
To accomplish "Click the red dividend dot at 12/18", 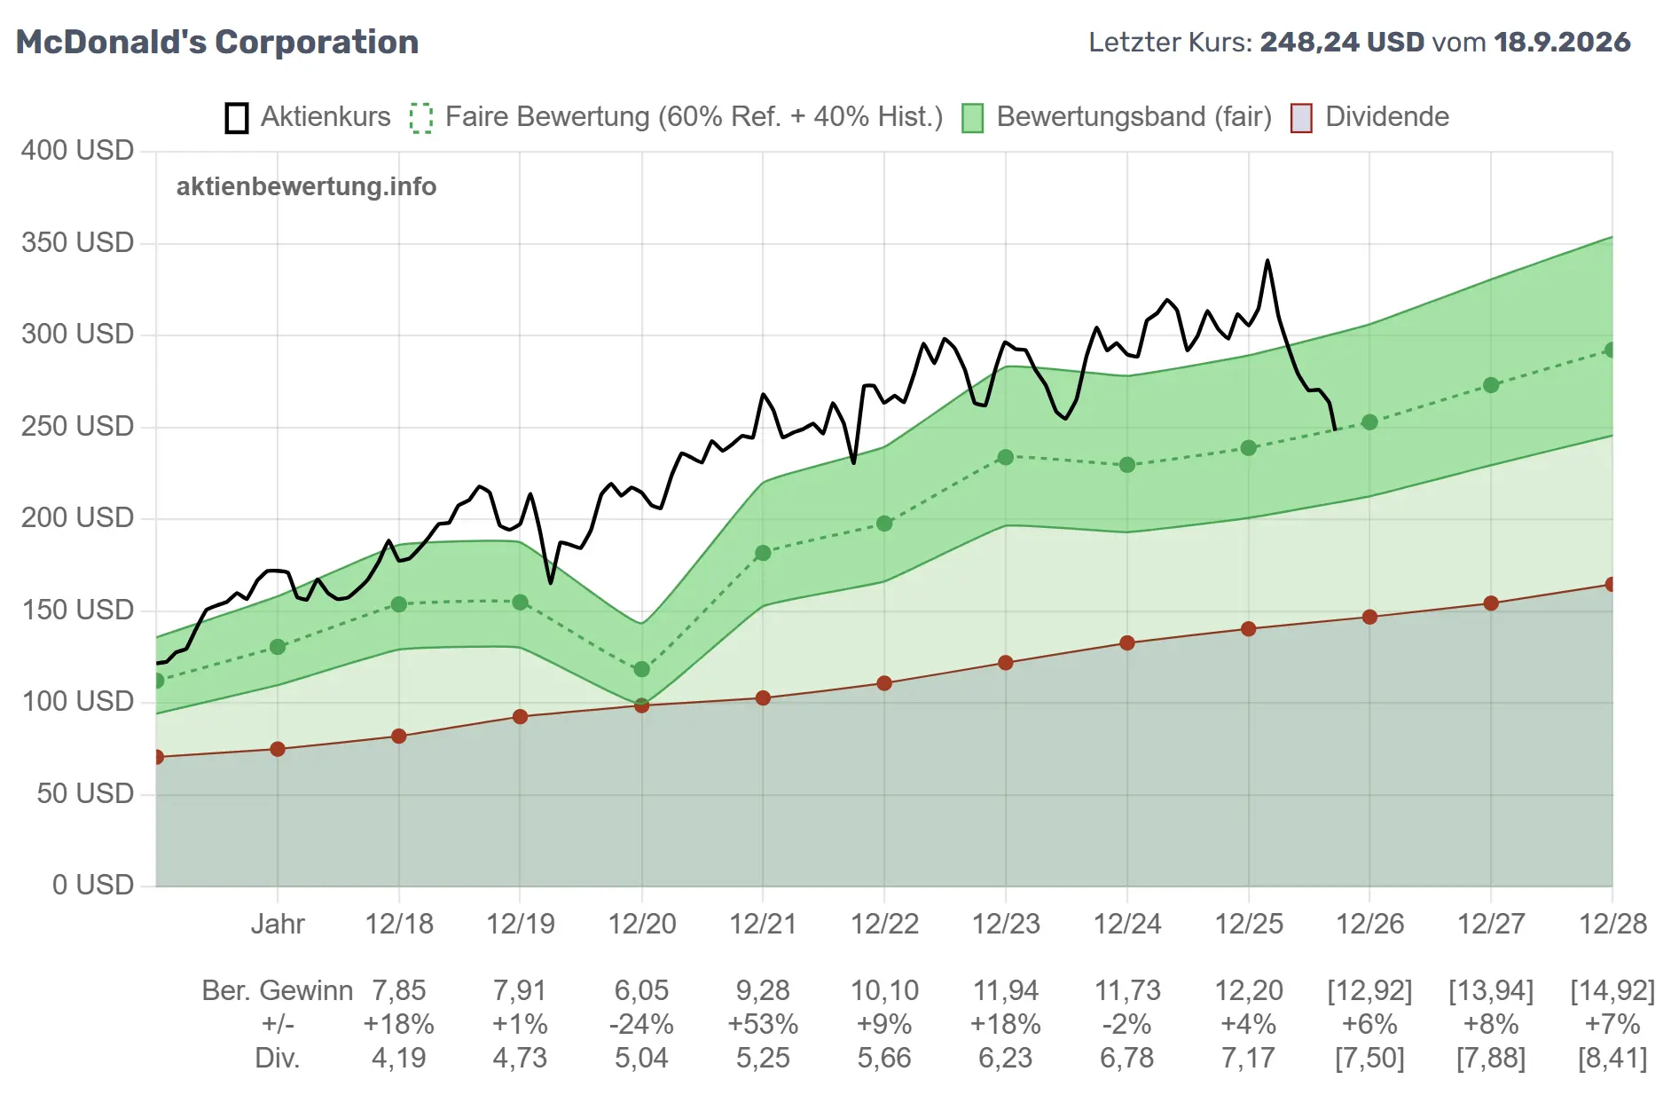I will [399, 737].
